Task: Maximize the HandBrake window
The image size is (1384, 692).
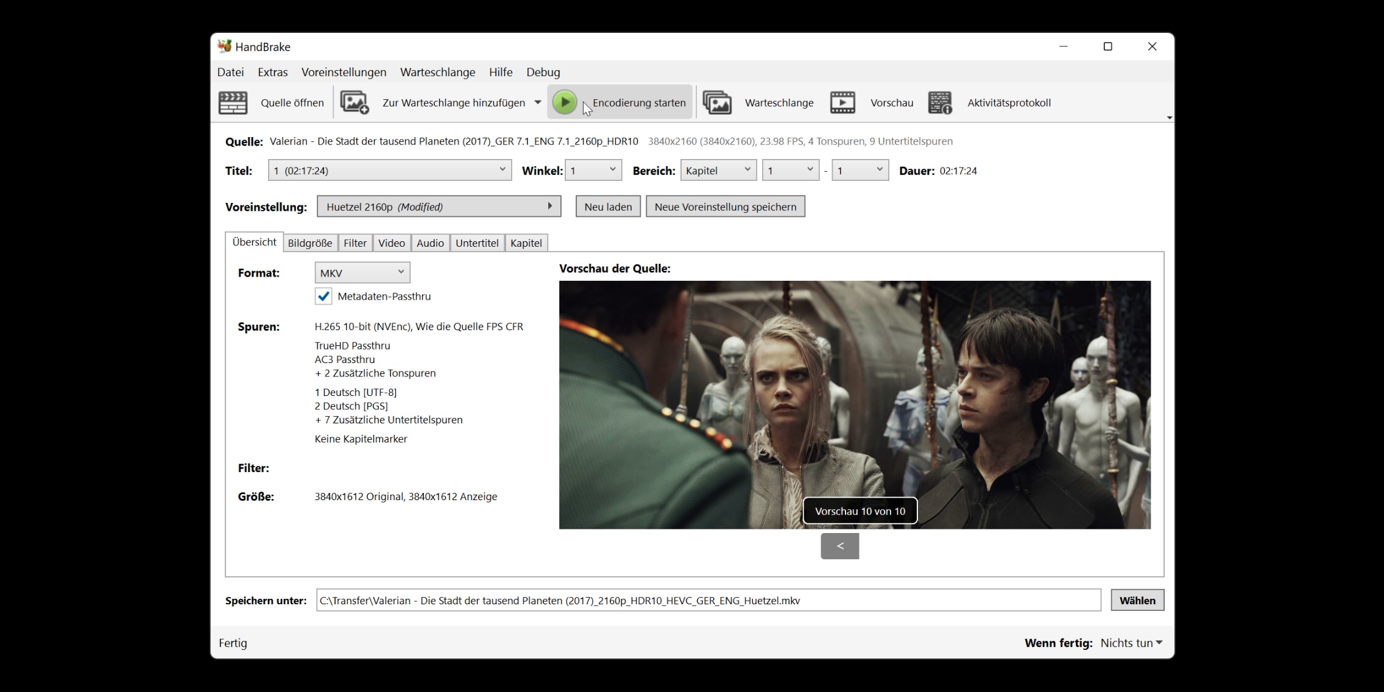Action: click(1107, 46)
